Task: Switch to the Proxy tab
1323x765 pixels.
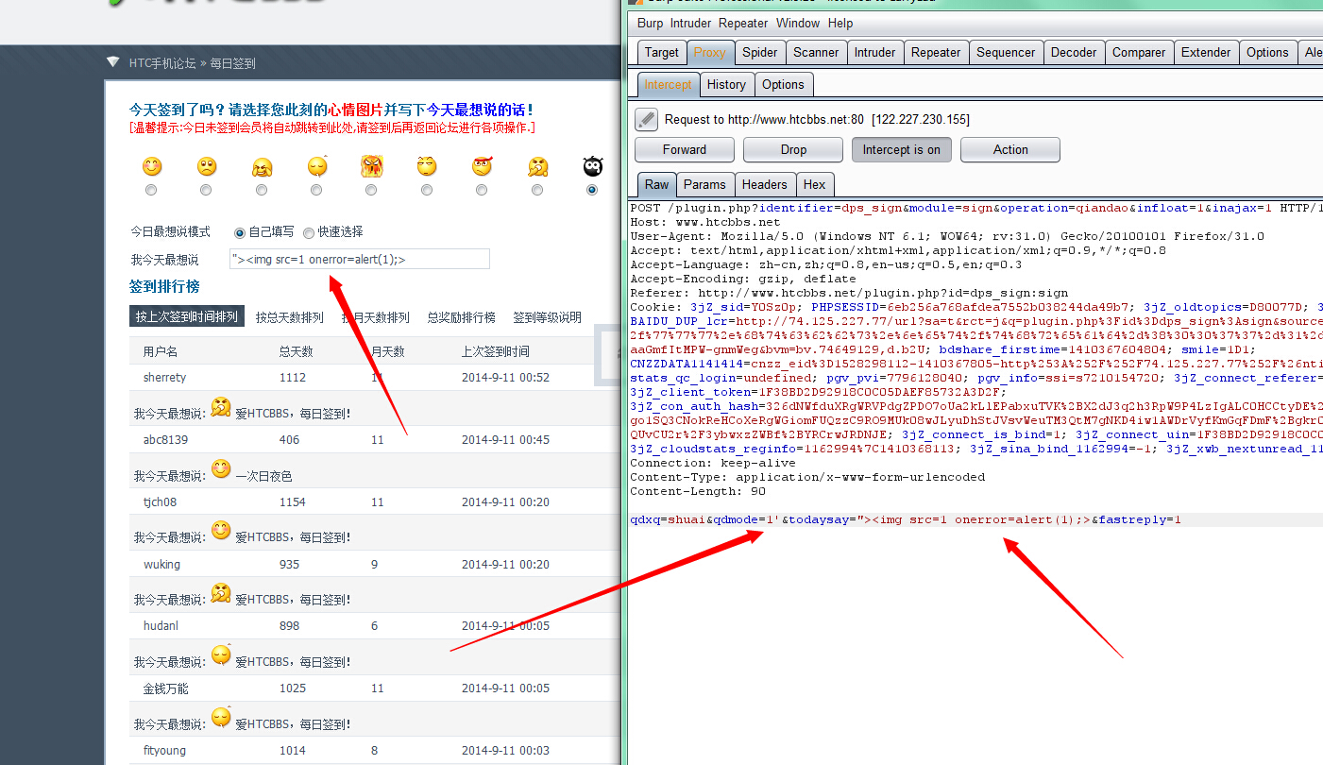Action: [x=709, y=53]
